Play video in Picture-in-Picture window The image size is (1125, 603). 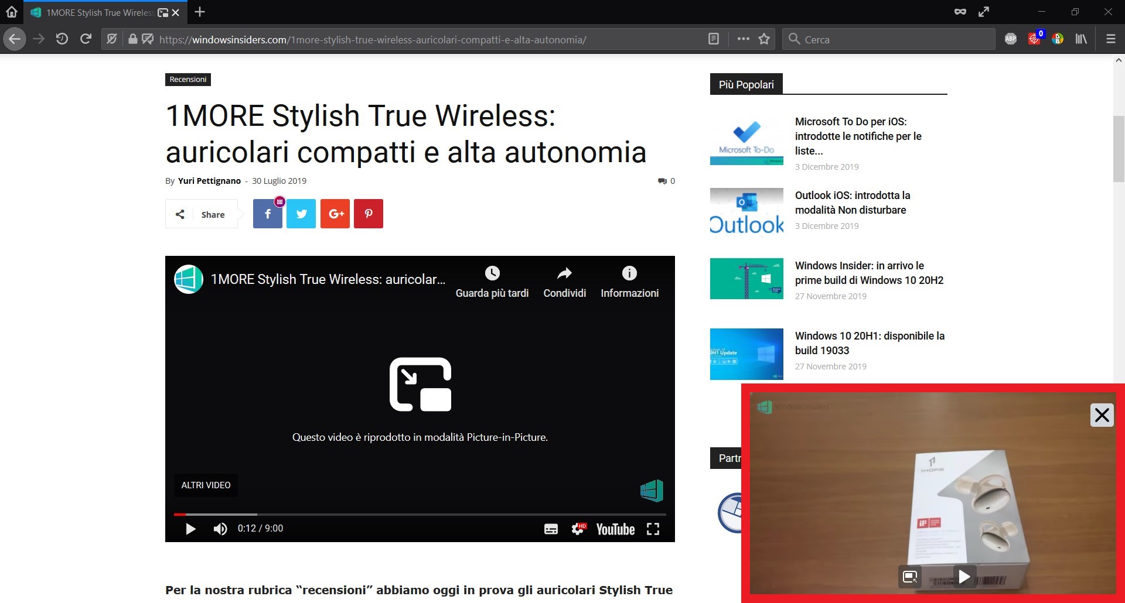[x=964, y=577]
